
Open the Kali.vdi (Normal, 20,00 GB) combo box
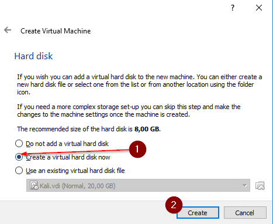138,185
